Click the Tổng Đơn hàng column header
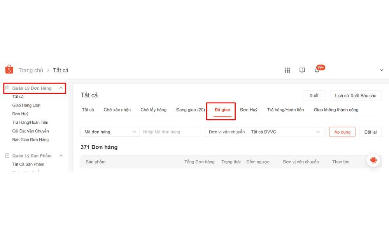Viewport: 389px width, 233px height. click(x=200, y=162)
